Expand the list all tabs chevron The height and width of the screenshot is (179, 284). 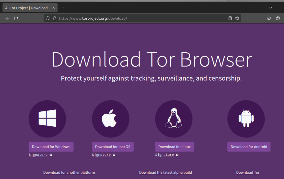tap(271, 8)
